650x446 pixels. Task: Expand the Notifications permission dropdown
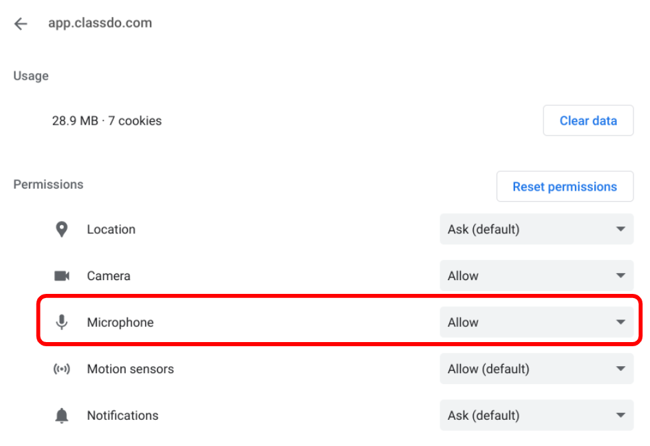point(536,416)
